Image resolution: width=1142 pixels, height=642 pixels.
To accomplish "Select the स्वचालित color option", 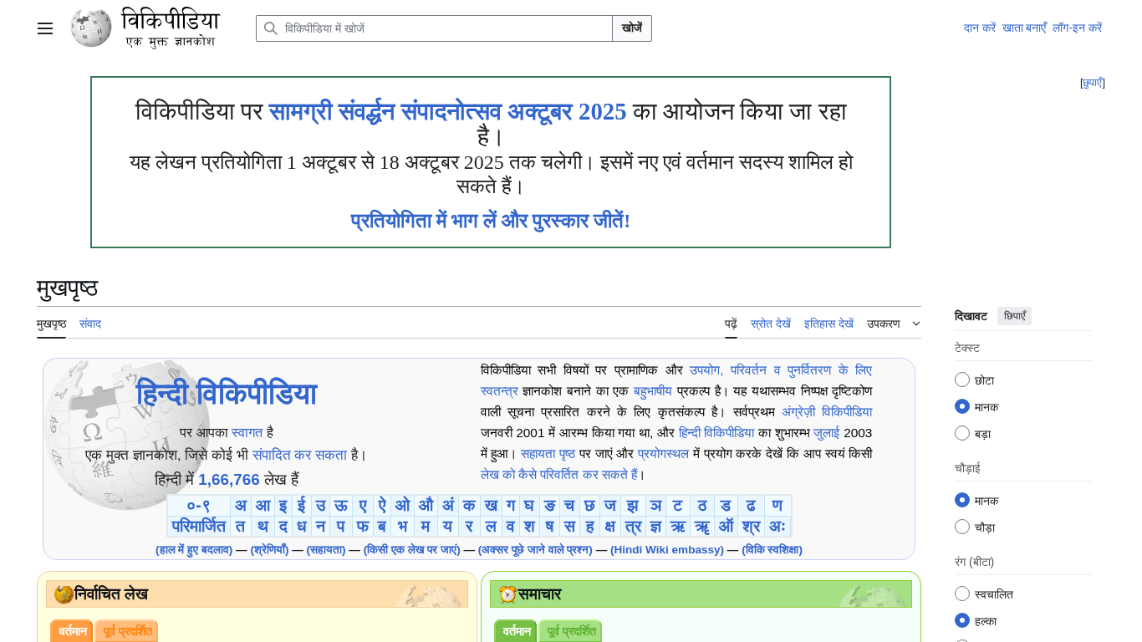I will pyautogui.click(x=962, y=594).
